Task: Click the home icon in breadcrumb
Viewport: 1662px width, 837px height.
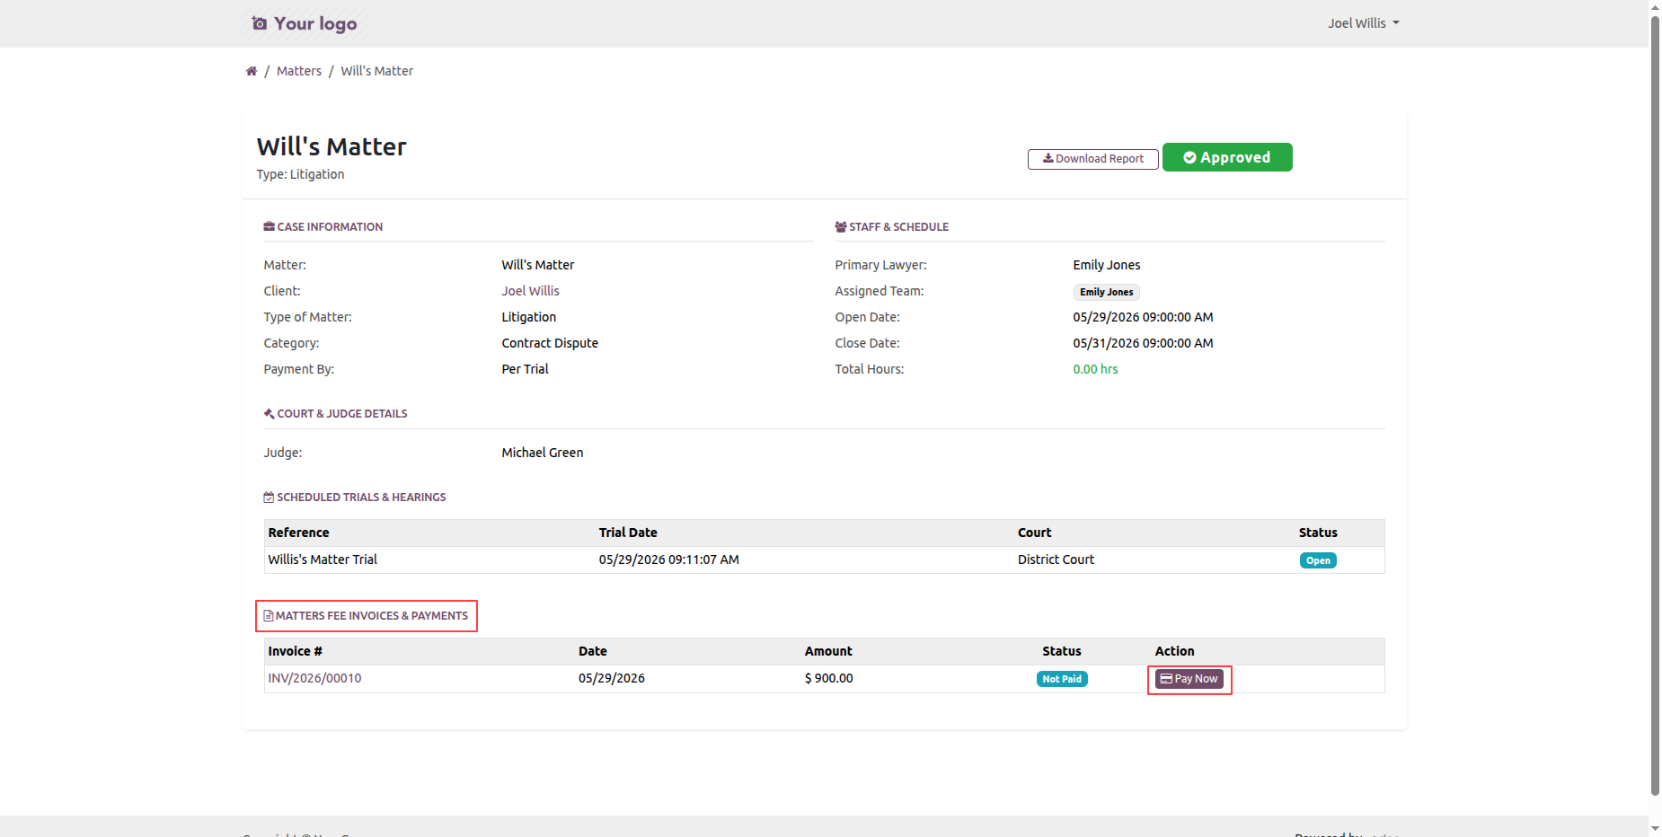Action: click(252, 71)
